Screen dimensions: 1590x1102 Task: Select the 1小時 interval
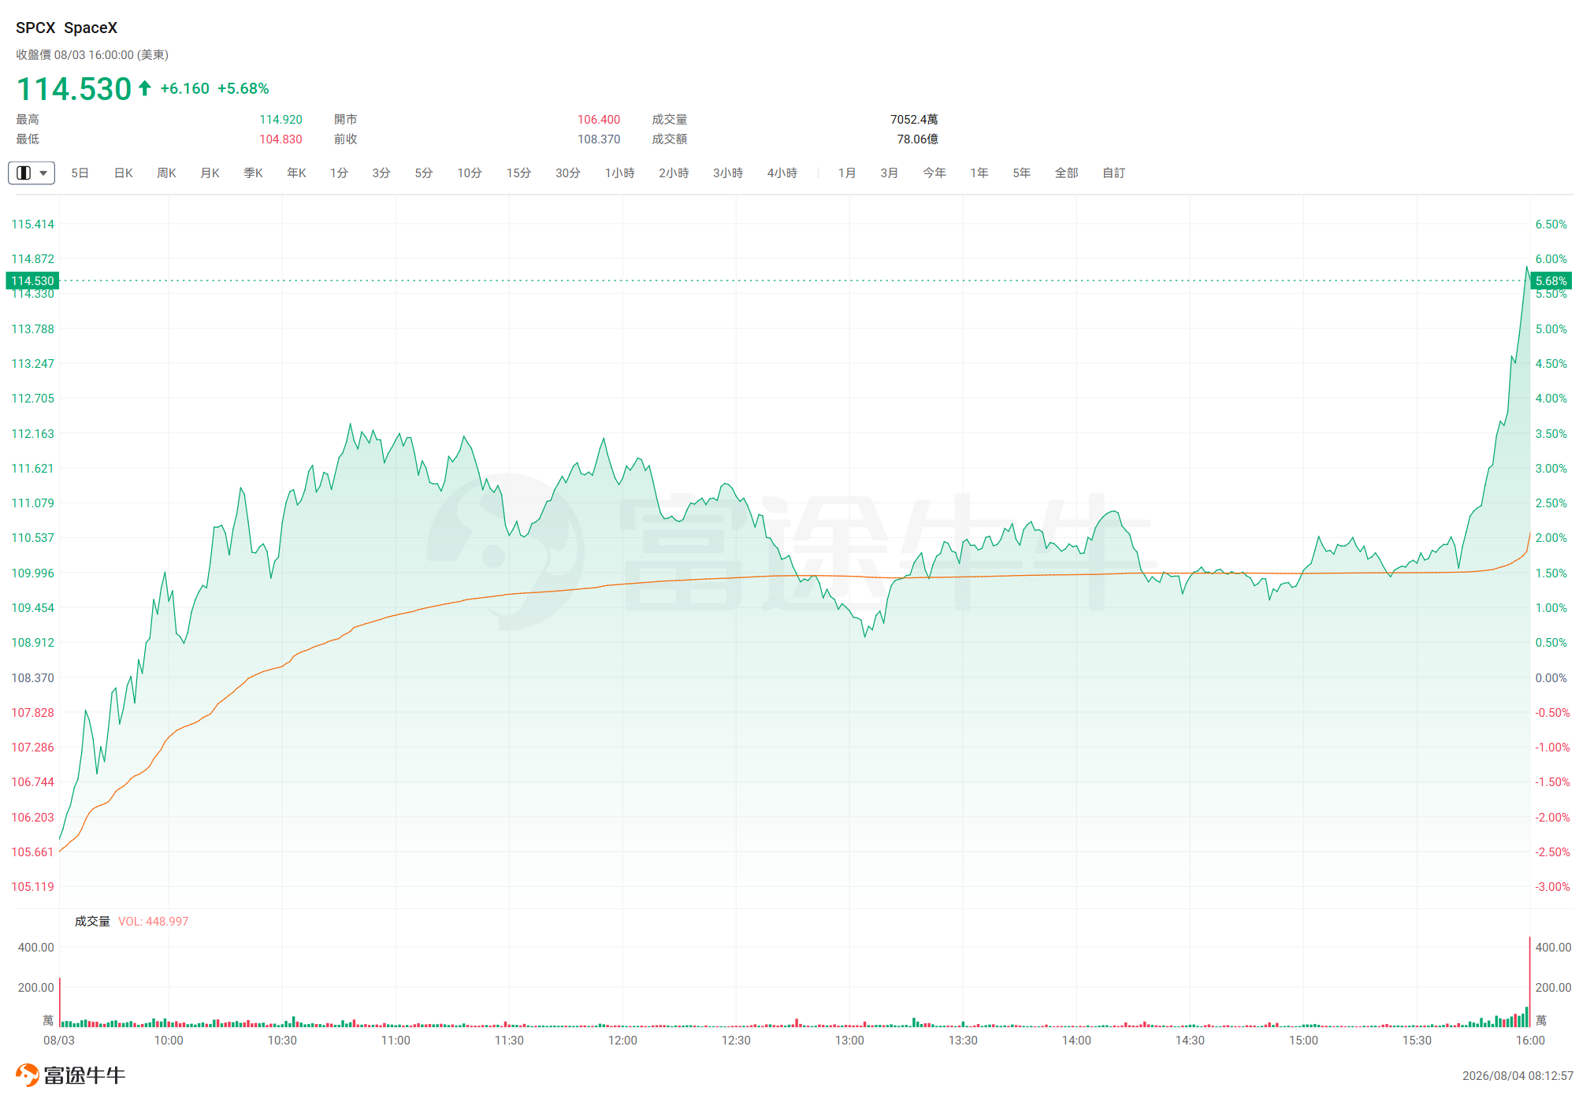click(x=619, y=173)
